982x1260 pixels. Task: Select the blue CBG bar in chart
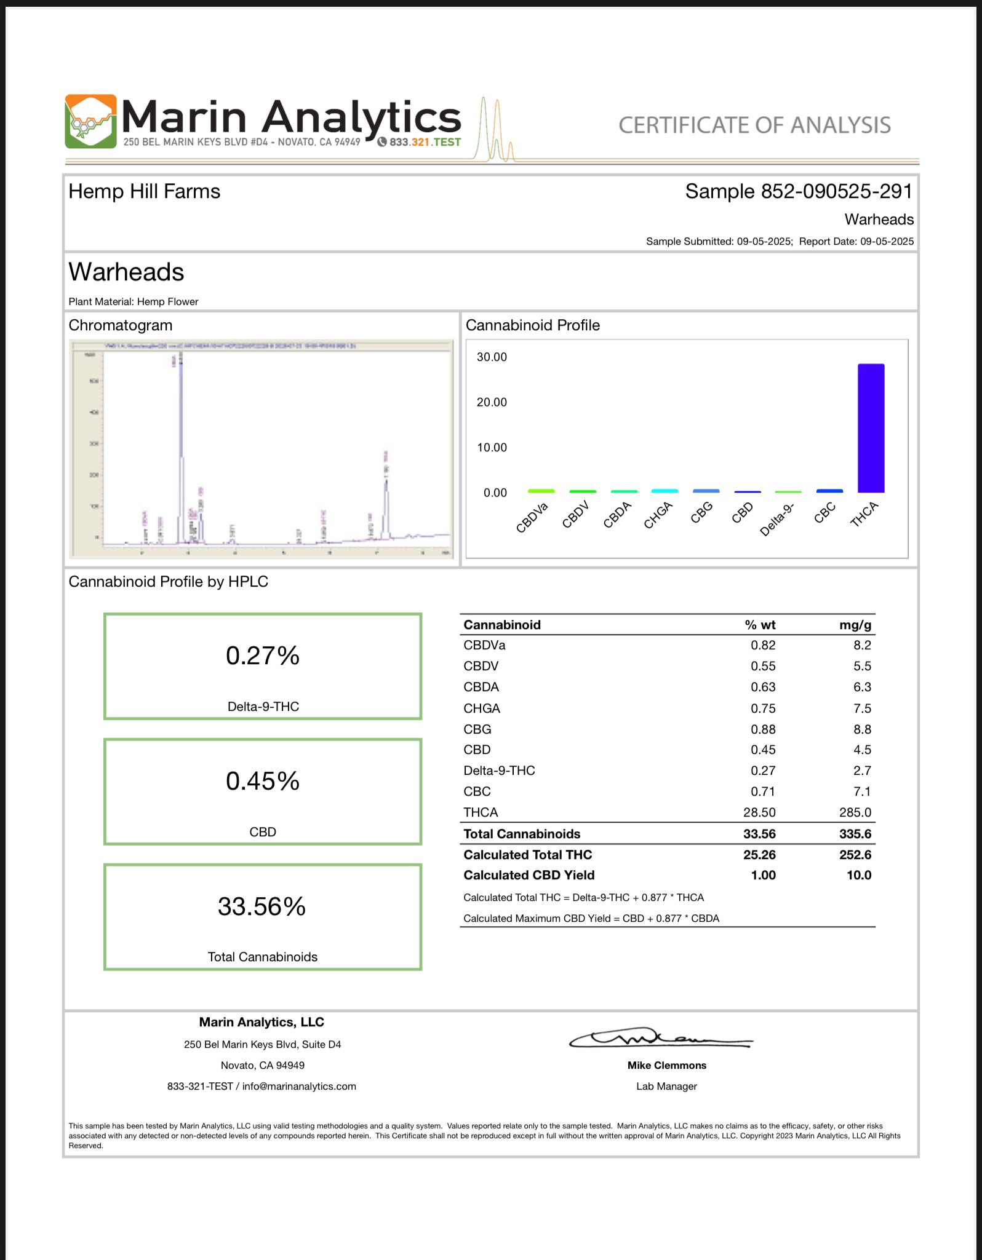706,491
